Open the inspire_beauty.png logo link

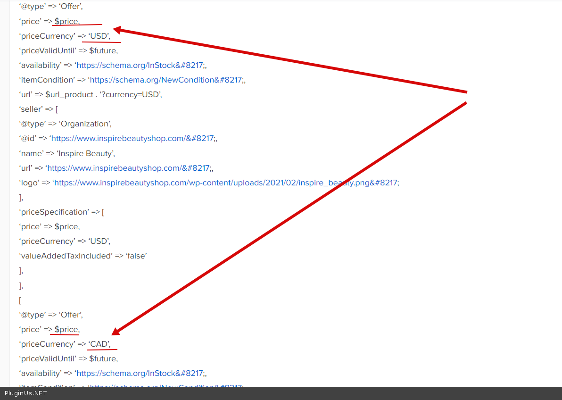click(225, 183)
